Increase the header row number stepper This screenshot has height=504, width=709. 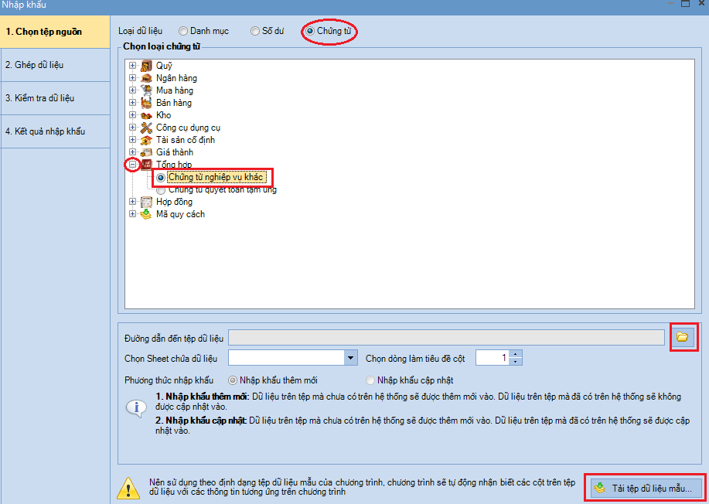point(516,354)
